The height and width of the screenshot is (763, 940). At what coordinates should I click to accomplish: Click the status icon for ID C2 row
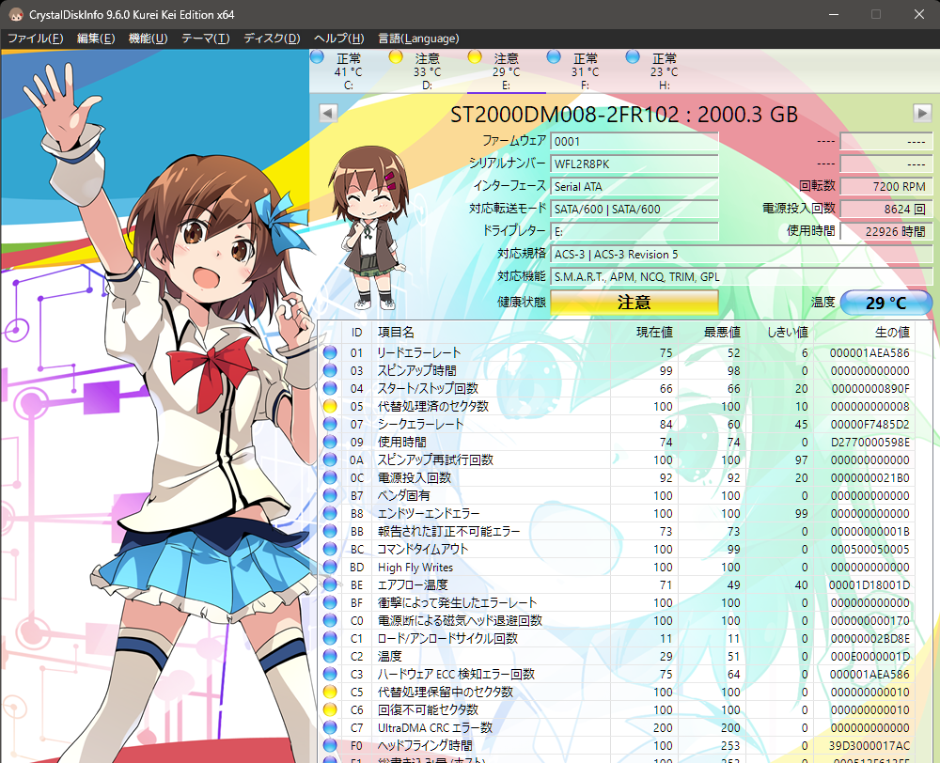pos(330,656)
